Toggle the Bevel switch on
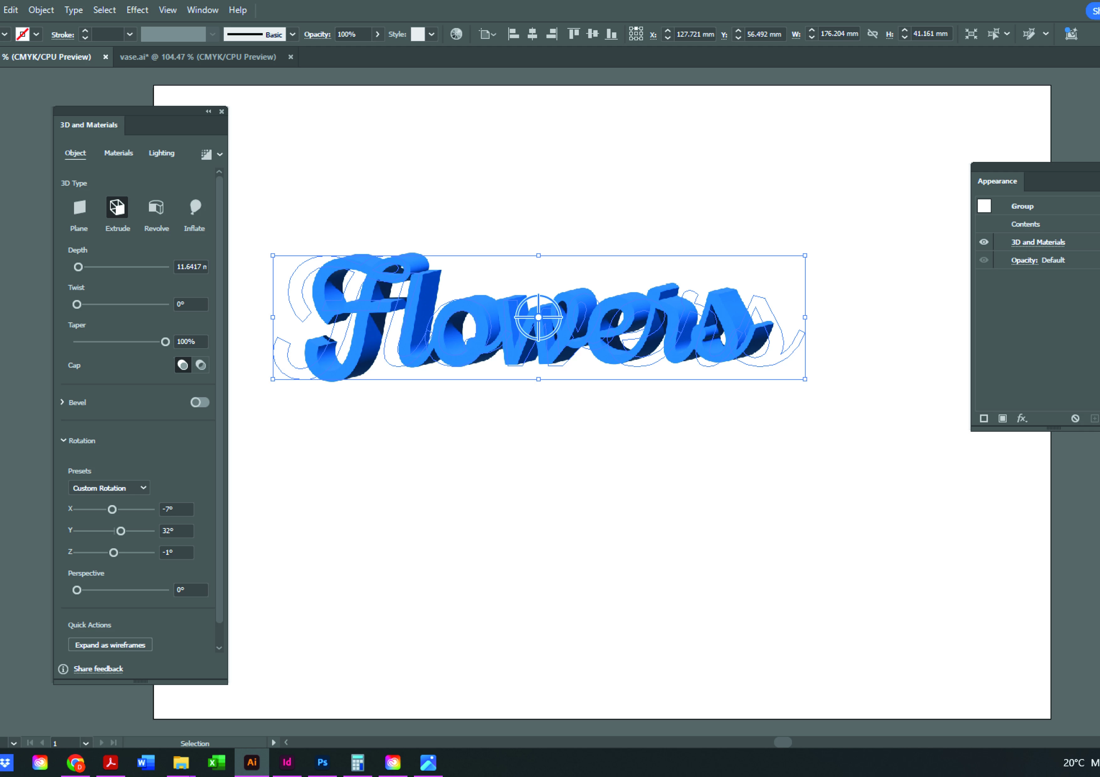This screenshot has width=1100, height=777. click(x=199, y=402)
